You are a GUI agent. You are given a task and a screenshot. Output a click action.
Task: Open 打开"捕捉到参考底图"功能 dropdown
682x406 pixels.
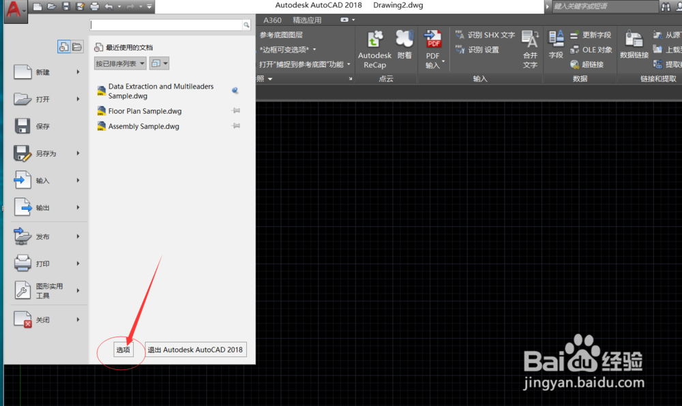304,64
